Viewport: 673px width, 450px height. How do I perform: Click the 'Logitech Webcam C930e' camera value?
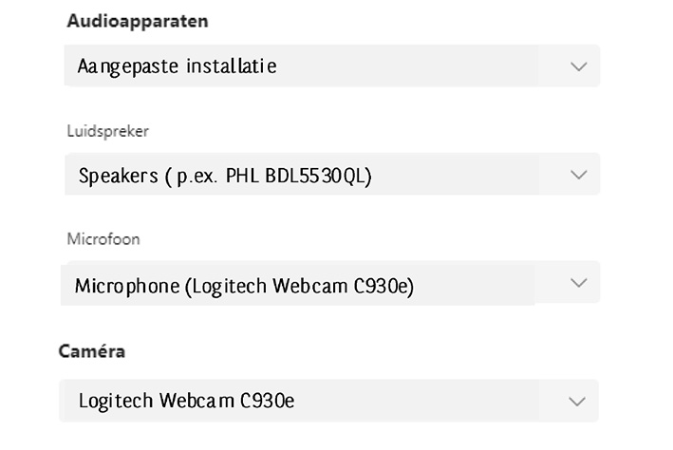click(x=186, y=402)
